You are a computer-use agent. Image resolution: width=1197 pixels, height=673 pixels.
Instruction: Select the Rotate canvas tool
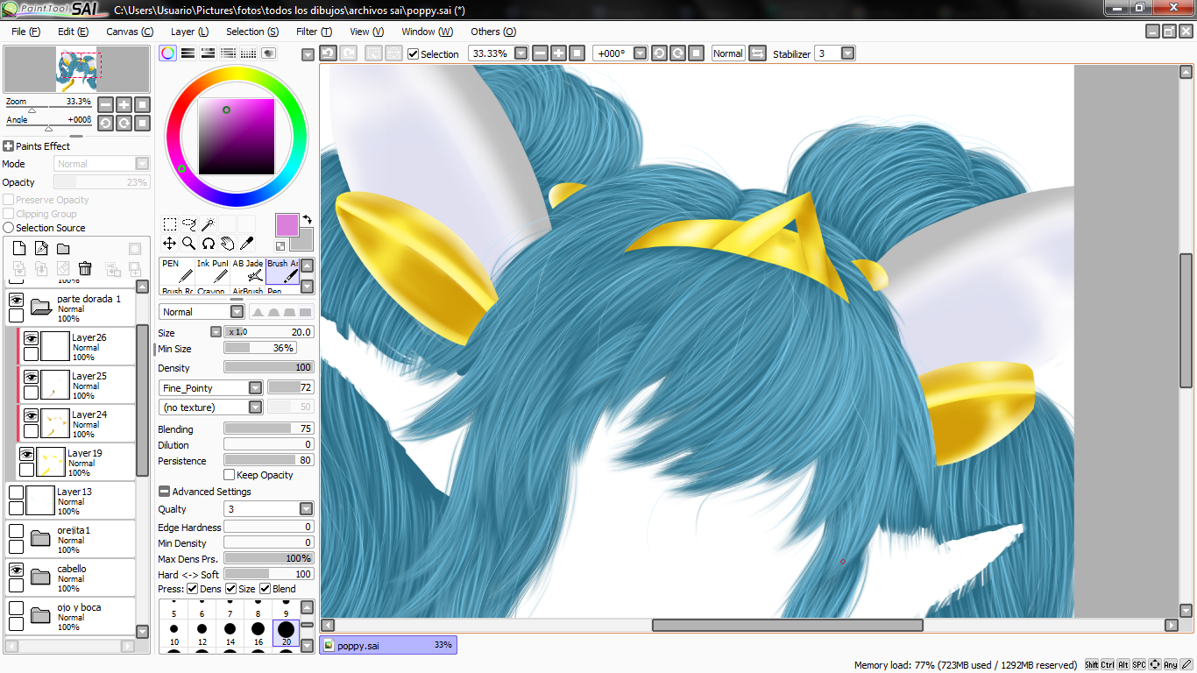(209, 244)
